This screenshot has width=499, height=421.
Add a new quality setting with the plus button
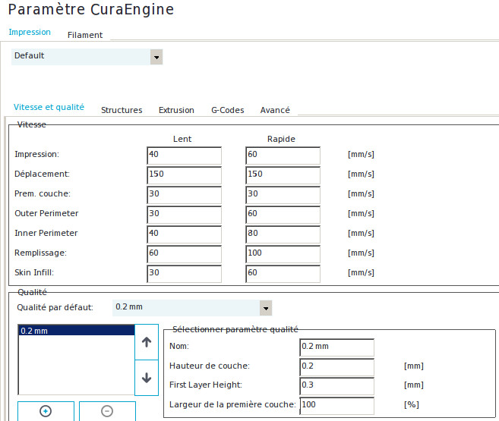coord(46,411)
